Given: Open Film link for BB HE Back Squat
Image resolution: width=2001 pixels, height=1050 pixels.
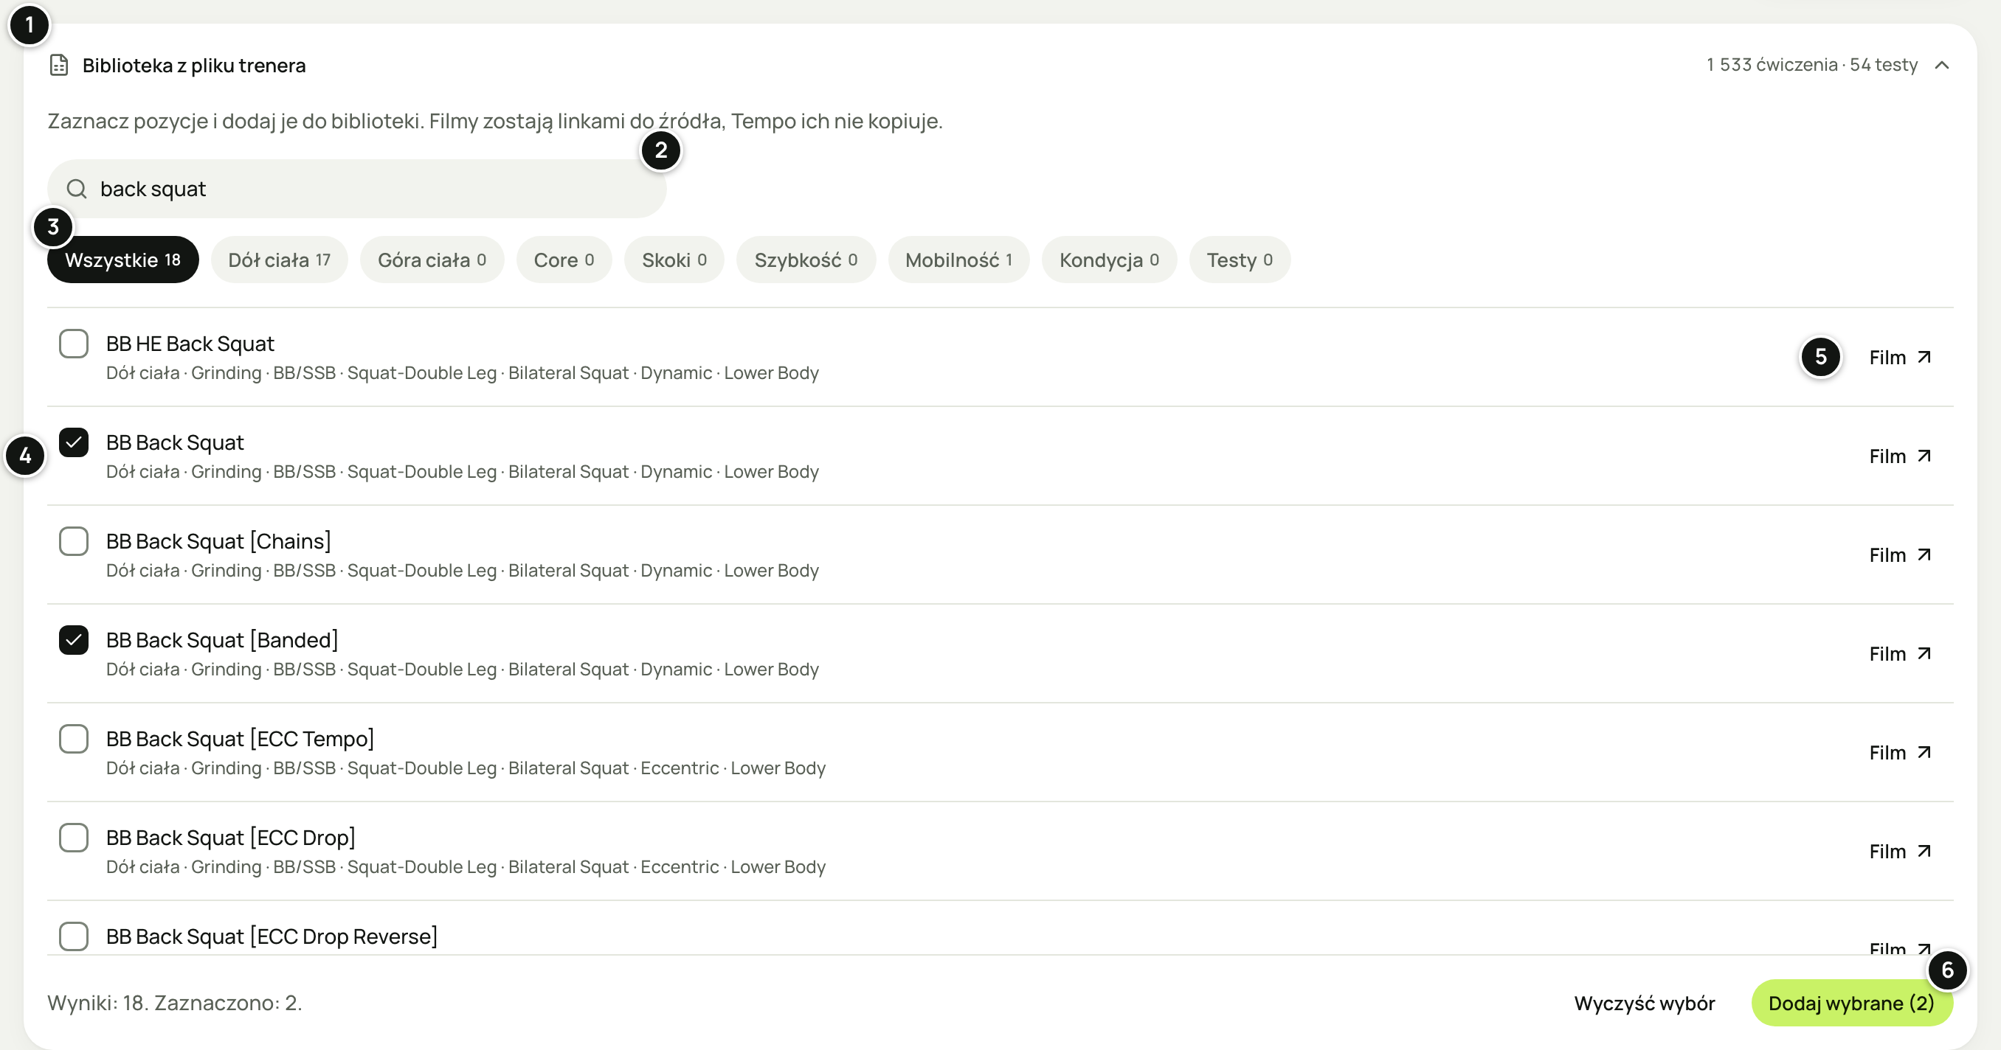Looking at the screenshot, I should click(x=1900, y=358).
